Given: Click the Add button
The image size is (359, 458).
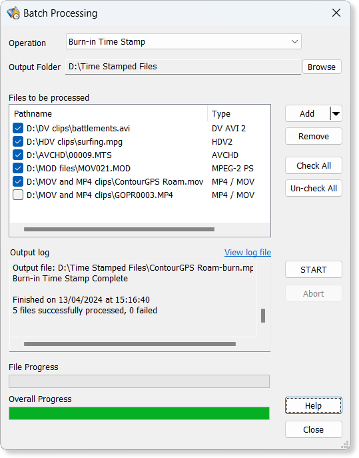Looking at the screenshot, I should pyautogui.click(x=307, y=113).
